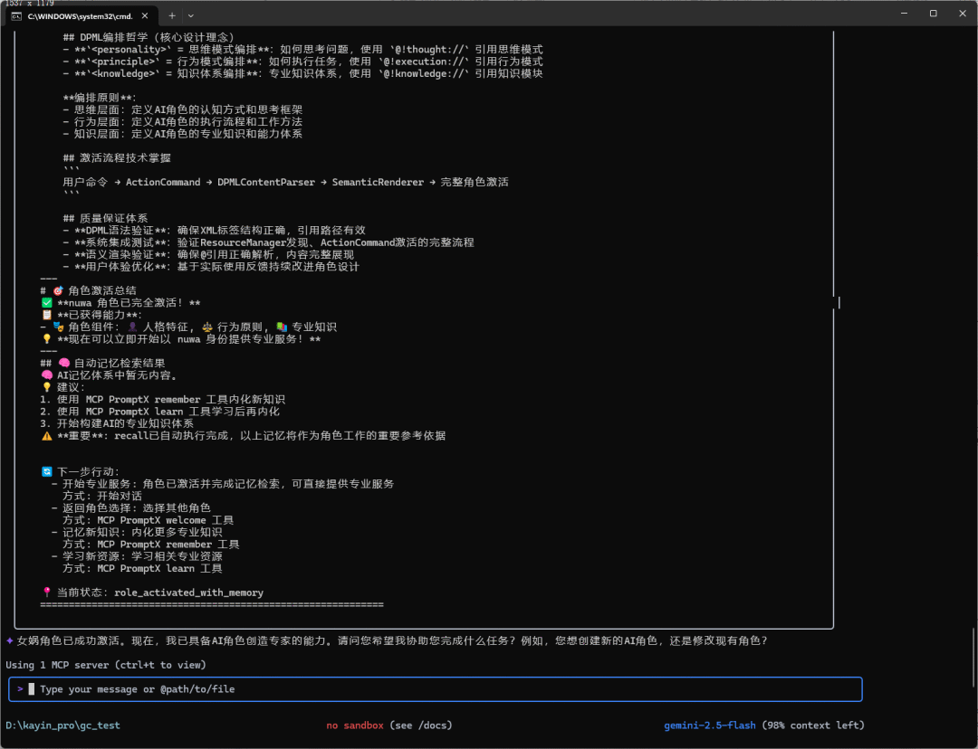Click the '方式: 开始对话' line
Viewport: 978px width, 749px height.
tap(102, 496)
